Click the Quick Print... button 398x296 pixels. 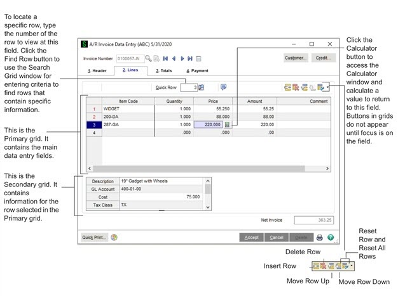click(94, 238)
